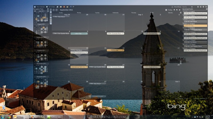Open the Full Moon event on Sept 12
The width and height of the screenshot is (213, 119).
click(79, 50)
